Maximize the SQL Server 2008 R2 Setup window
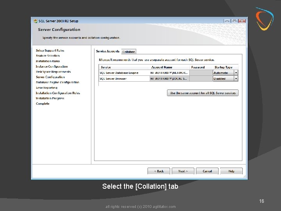281x211 pixels. 235,21
